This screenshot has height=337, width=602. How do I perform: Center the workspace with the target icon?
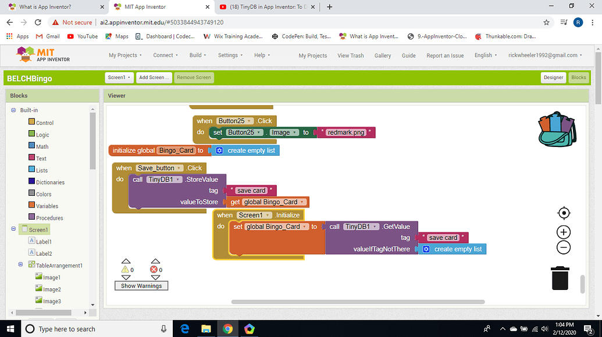click(563, 213)
